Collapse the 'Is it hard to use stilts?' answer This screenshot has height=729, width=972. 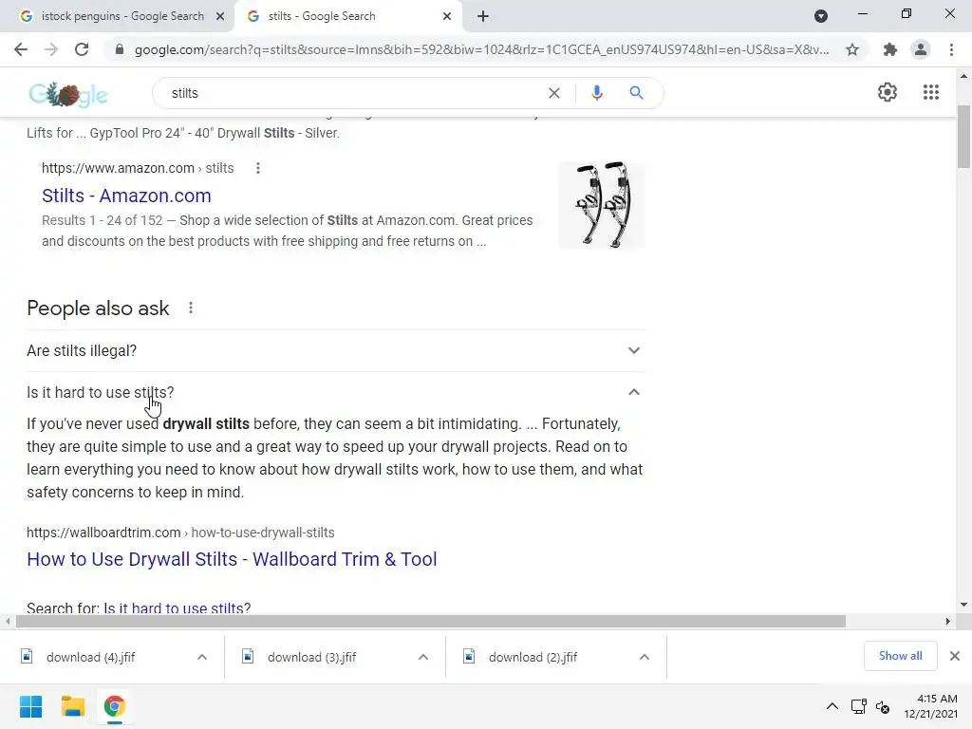click(x=336, y=392)
